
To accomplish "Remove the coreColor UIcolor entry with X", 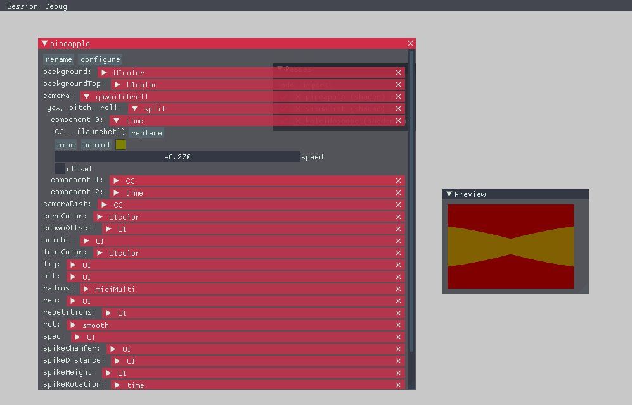I will pyautogui.click(x=398, y=217).
